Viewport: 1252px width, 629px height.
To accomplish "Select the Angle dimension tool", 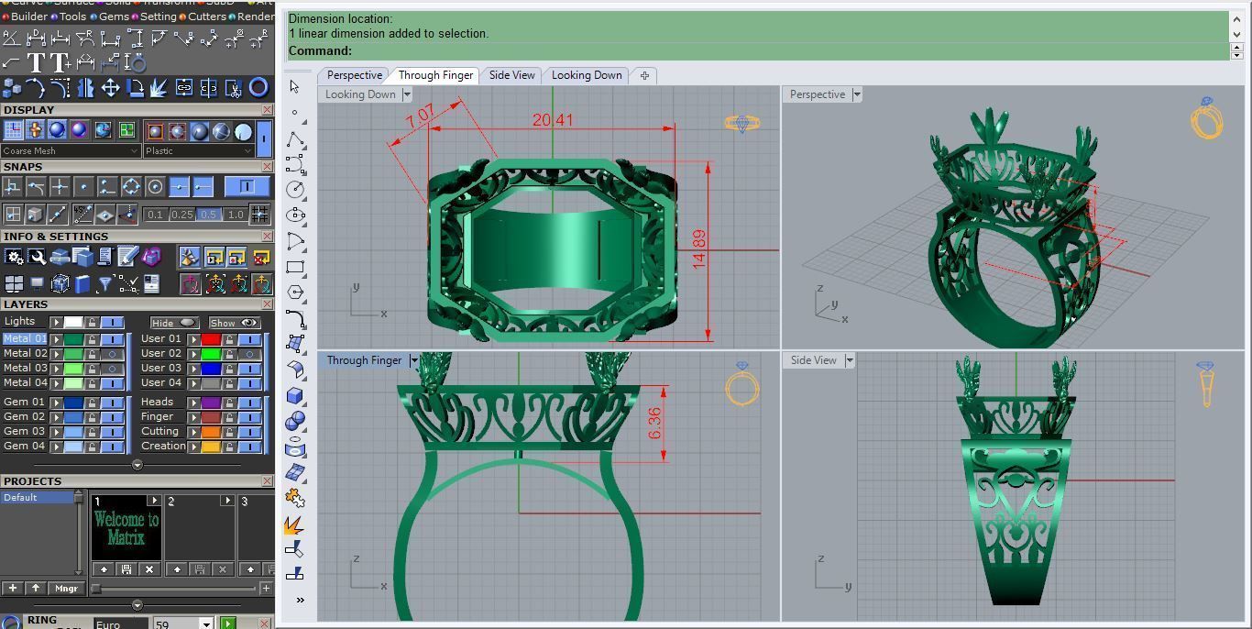I will [11, 38].
